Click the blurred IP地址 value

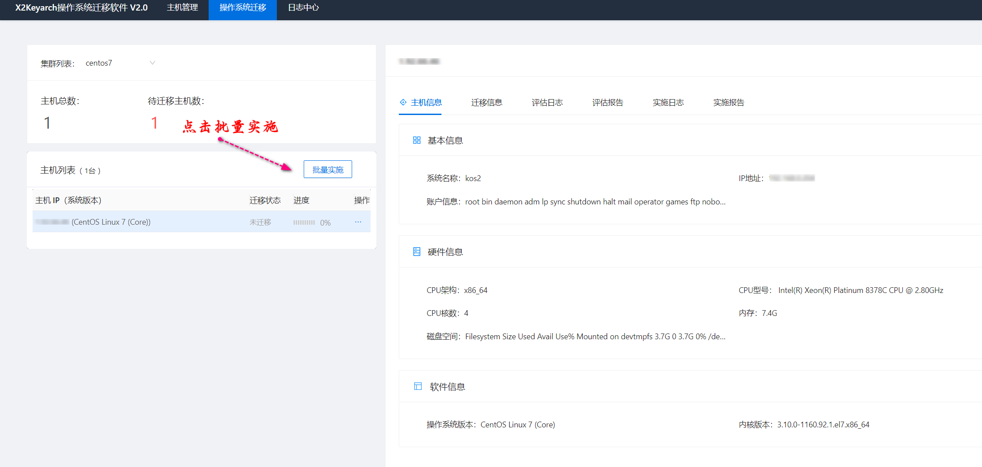(x=792, y=178)
